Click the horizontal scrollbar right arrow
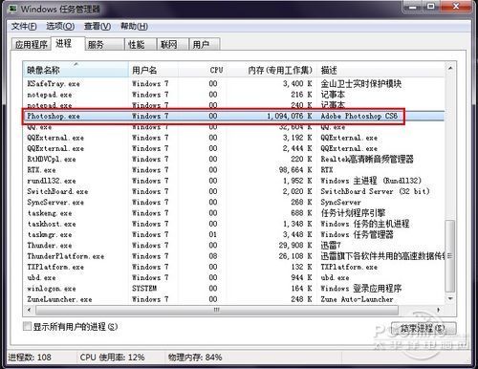 (439, 310)
